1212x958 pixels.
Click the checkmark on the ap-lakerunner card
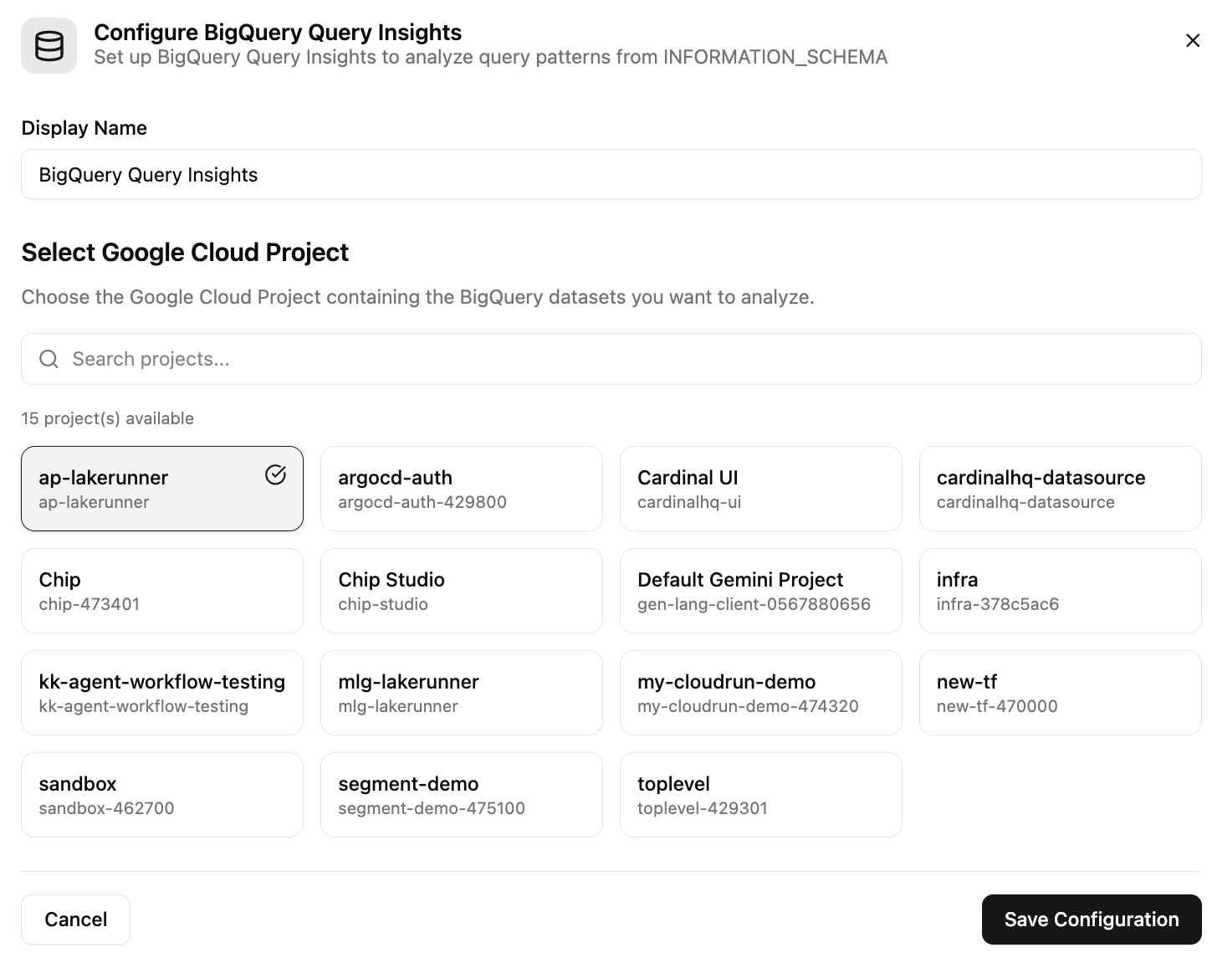point(275,474)
